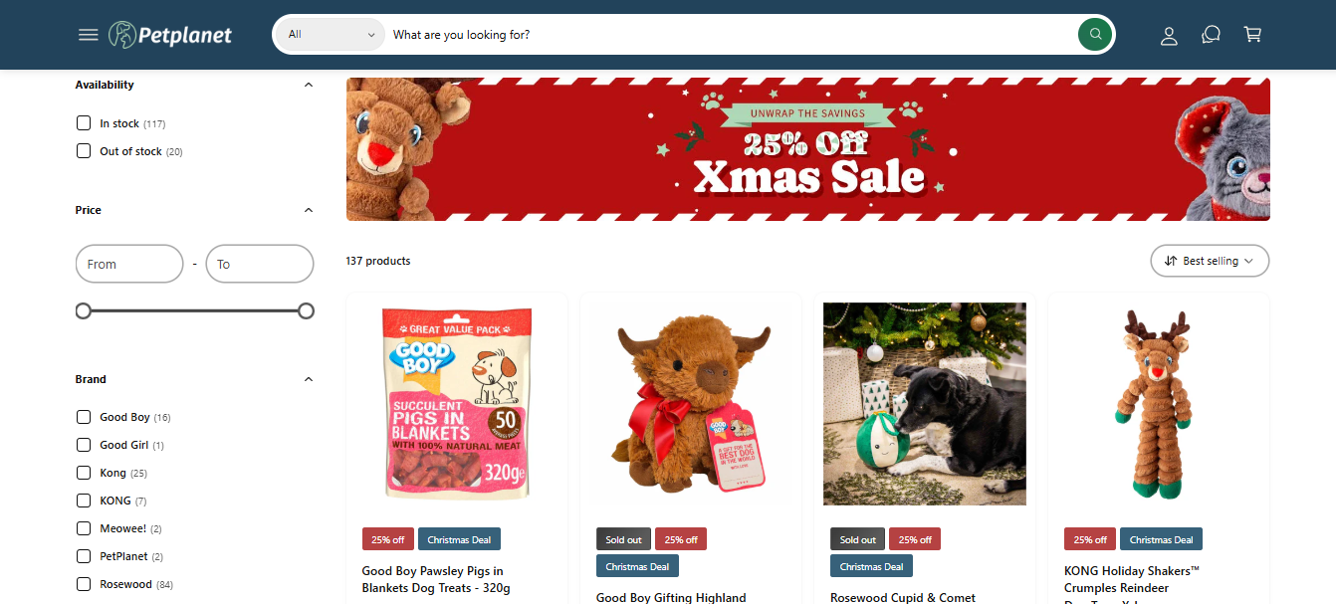Open Good Boy Pawsley Pigs in Blankets link
This screenshot has height=604, width=1336.
436,579
